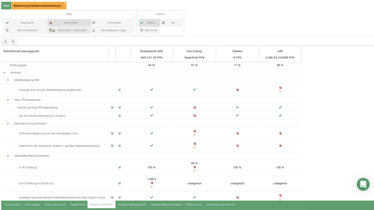The width and height of the screenshot is (374, 210).
Task: Toggle the checkbox in the xx % Erstattung row
Action: (x=119, y=167)
